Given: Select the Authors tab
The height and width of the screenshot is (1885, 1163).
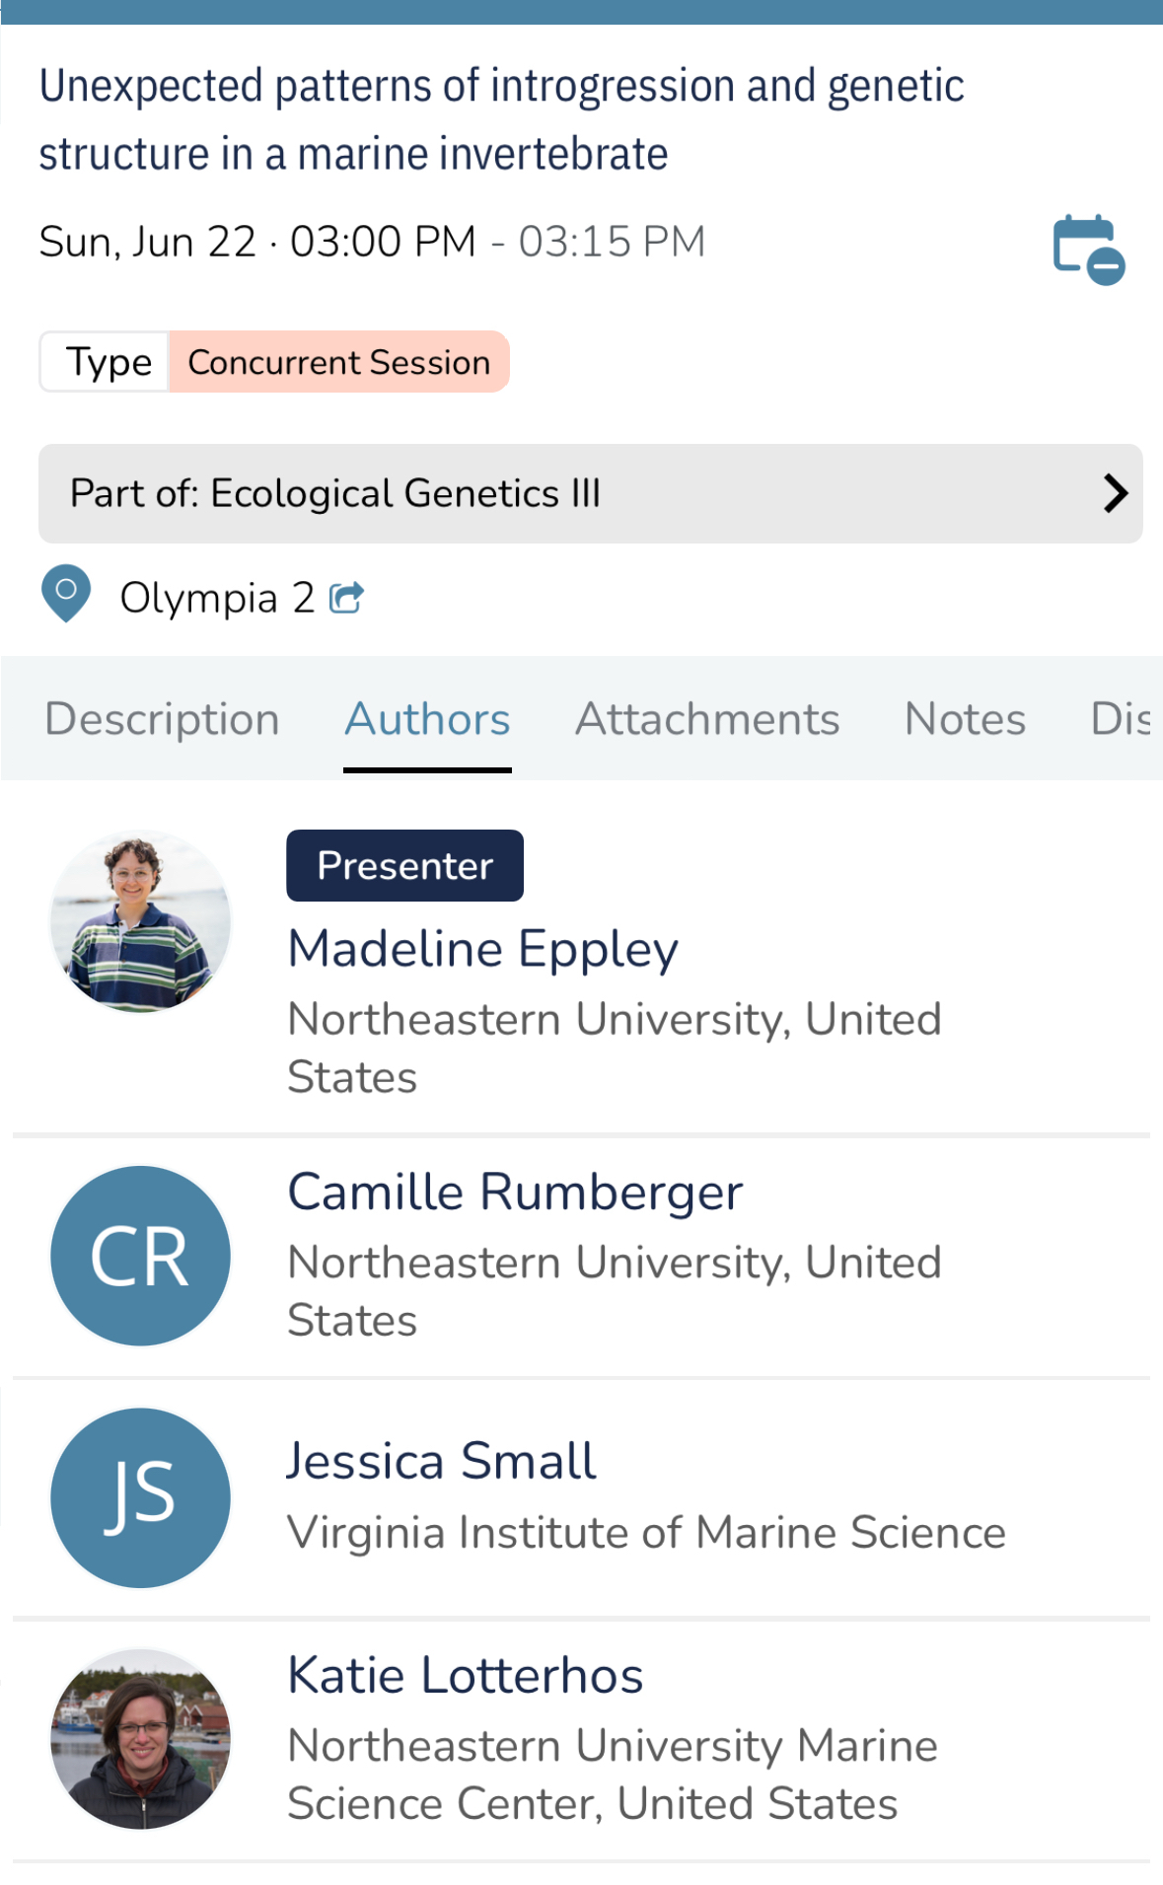Looking at the screenshot, I should tap(427, 719).
